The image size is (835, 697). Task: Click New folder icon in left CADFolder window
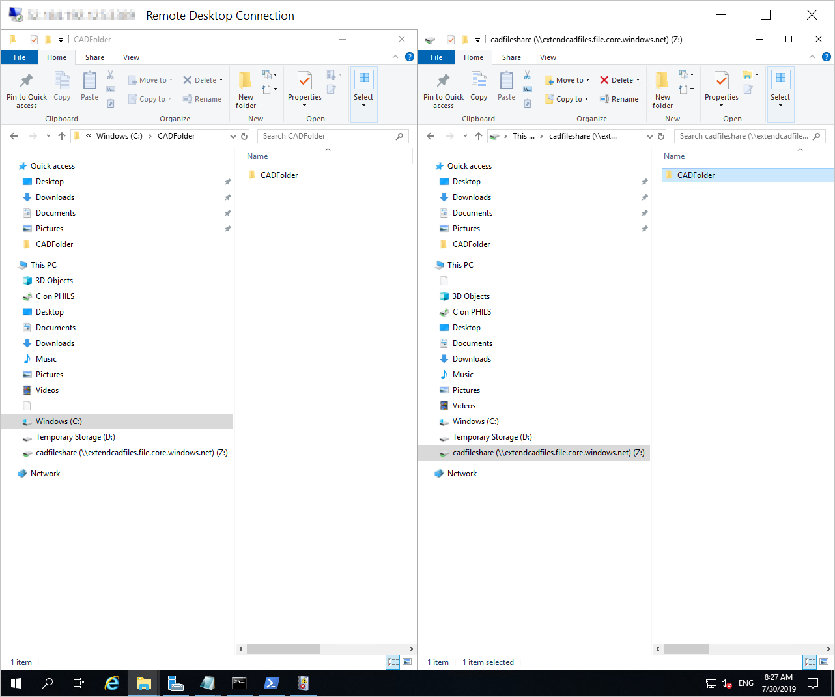point(246,80)
